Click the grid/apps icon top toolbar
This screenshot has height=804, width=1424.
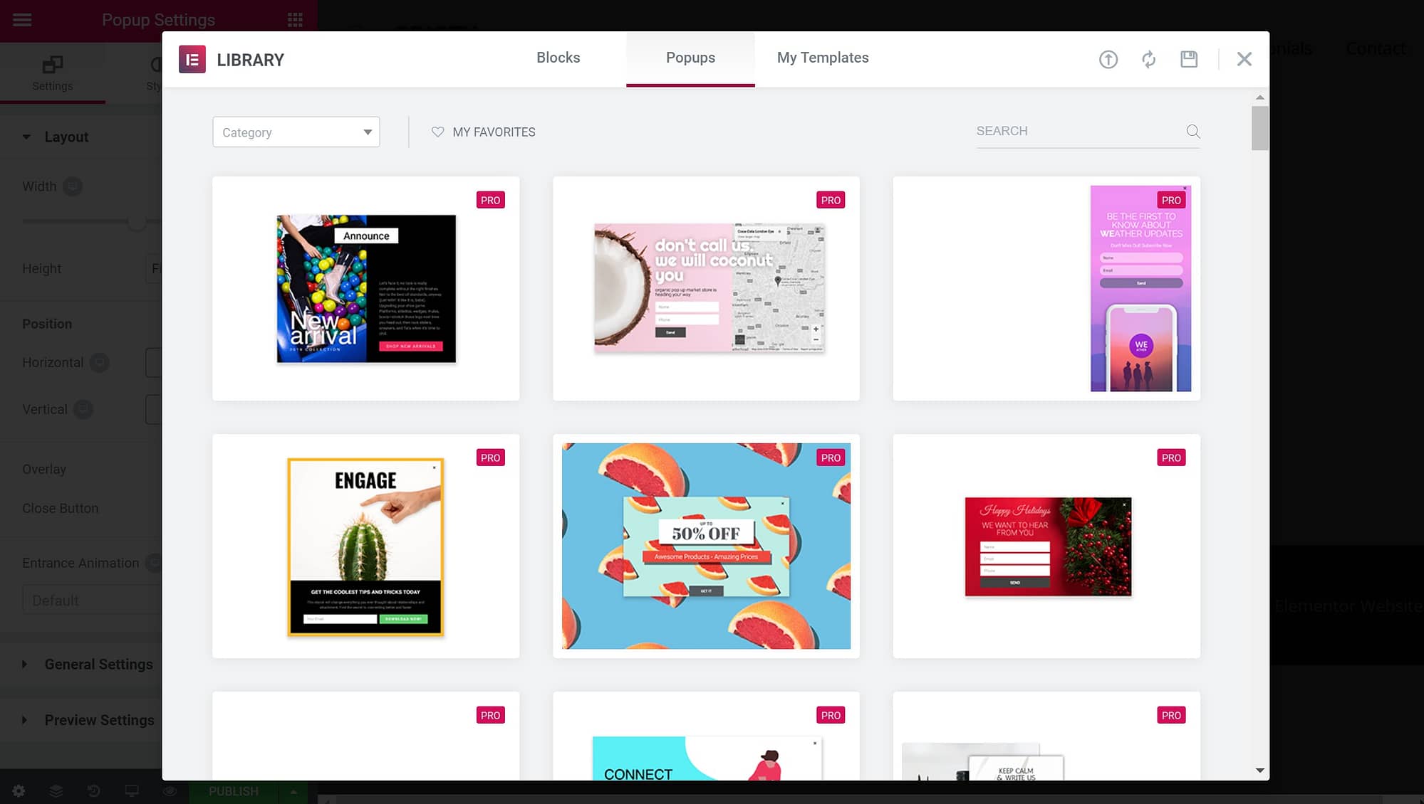pos(296,19)
